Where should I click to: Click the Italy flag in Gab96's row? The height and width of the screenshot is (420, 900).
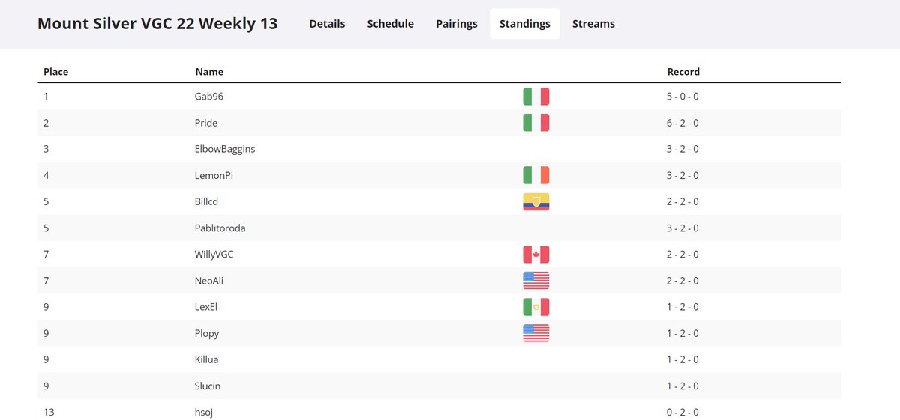[x=535, y=97]
